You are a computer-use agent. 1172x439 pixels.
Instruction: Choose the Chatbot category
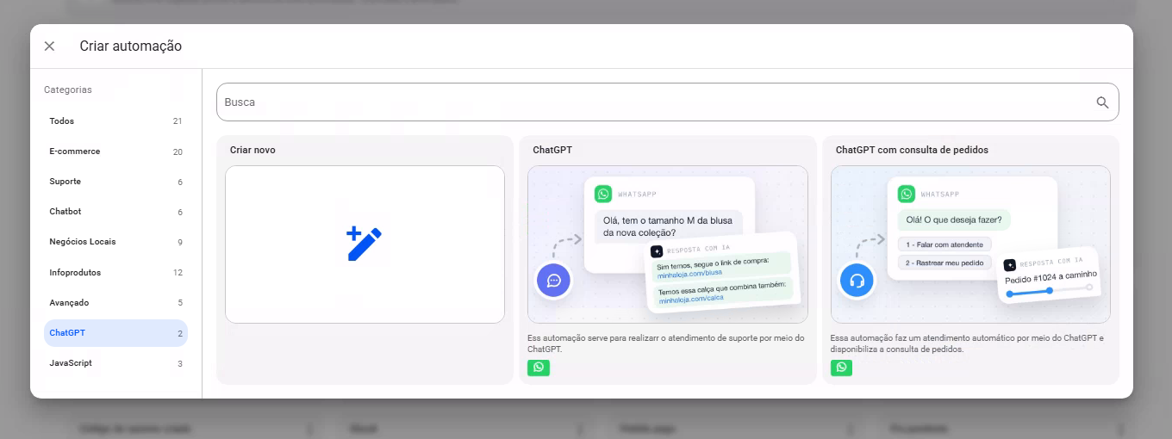tap(115, 212)
